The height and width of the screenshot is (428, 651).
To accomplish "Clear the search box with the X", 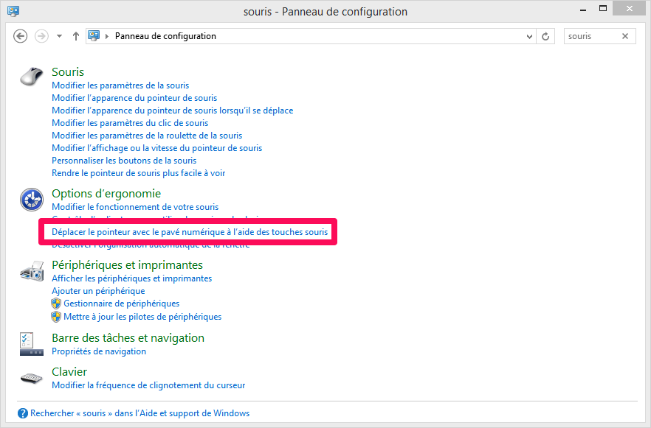I will [x=625, y=36].
